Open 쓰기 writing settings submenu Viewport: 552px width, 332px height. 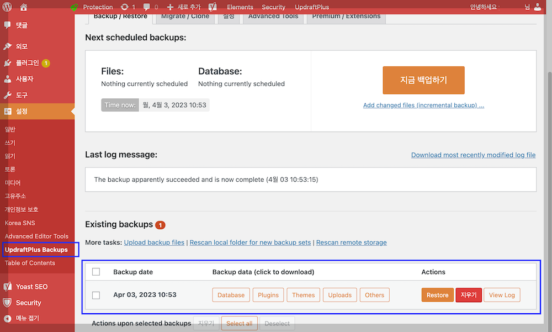[10, 143]
